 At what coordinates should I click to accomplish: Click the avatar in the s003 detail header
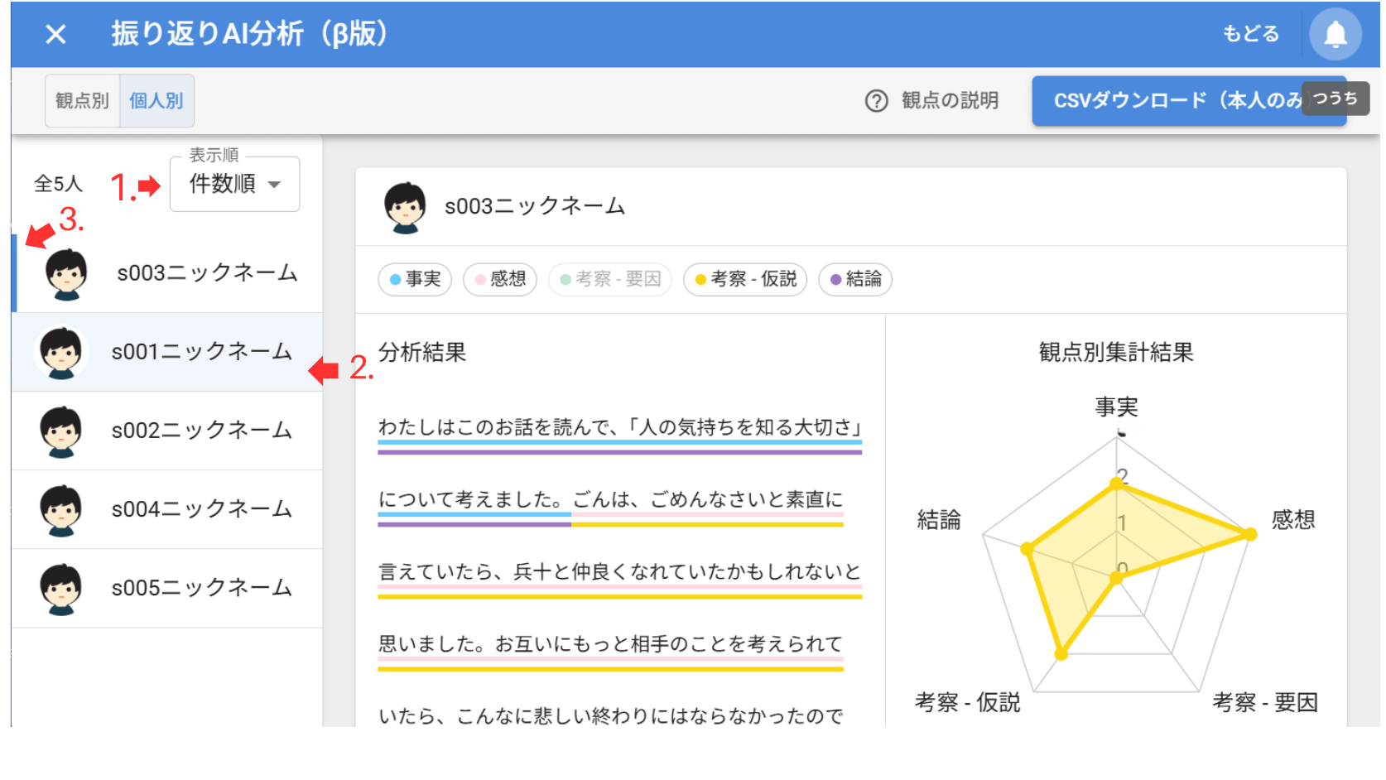(x=405, y=207)
